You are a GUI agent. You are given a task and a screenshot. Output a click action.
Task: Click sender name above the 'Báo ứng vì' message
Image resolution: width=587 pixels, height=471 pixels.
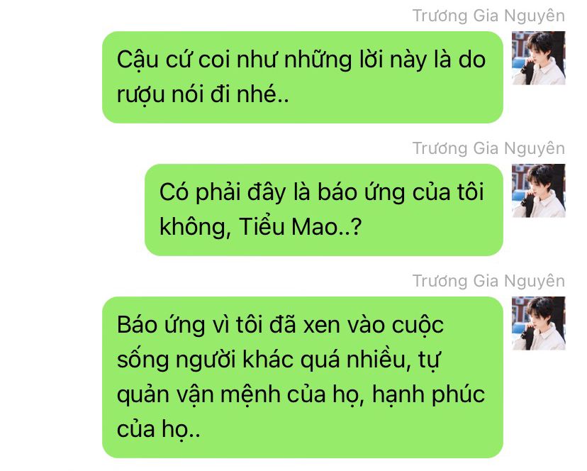488,282
